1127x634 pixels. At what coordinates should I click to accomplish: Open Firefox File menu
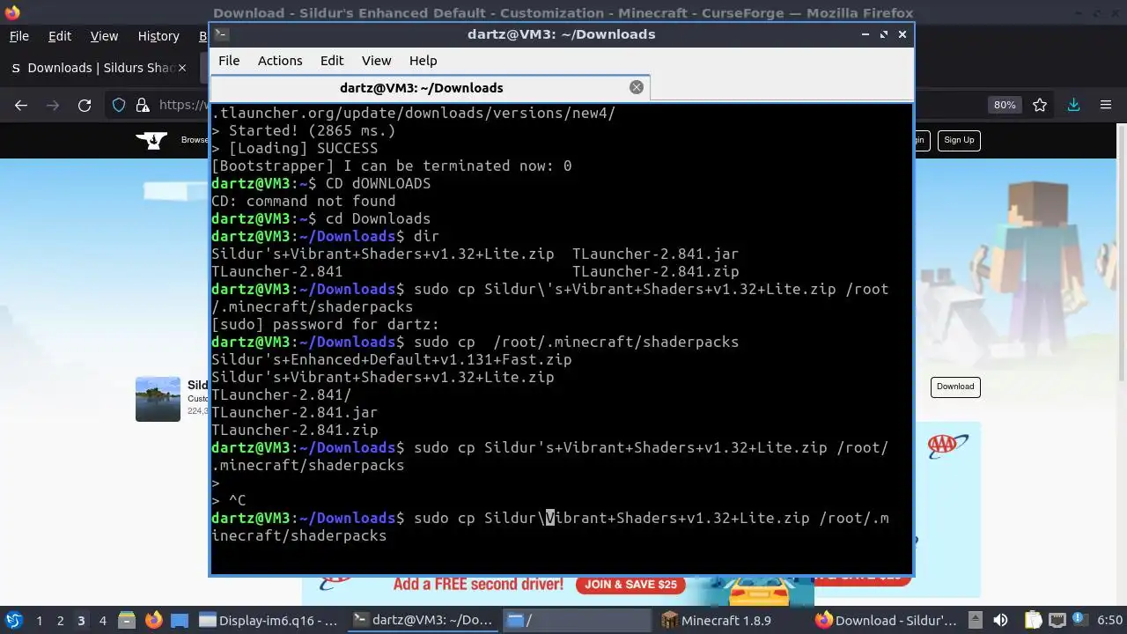click(x=18, y=36)
